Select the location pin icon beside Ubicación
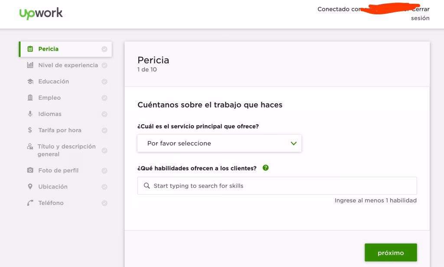The height and width of the screenshot is (267, 444). click(29, 186)
